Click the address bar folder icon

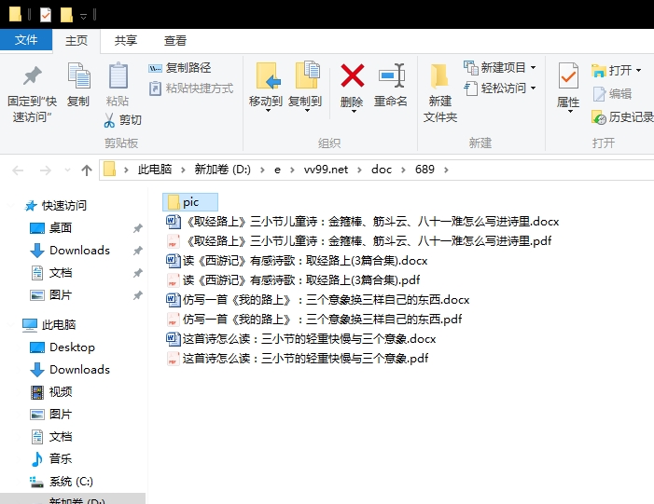coord(109,170)
